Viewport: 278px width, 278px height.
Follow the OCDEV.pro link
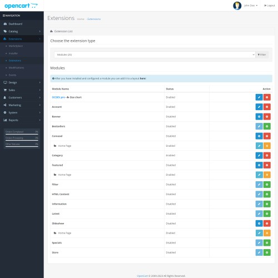tap(58, 97)
